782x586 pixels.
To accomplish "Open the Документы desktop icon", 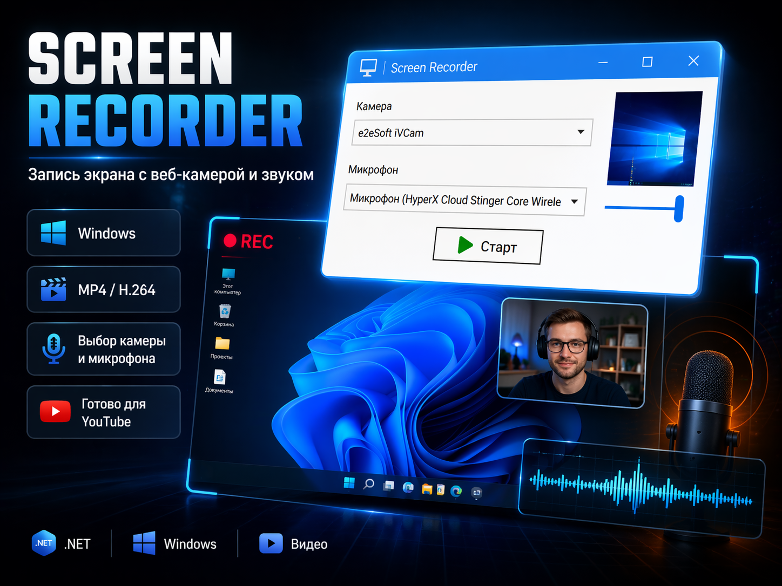I will tap(220, 377).
